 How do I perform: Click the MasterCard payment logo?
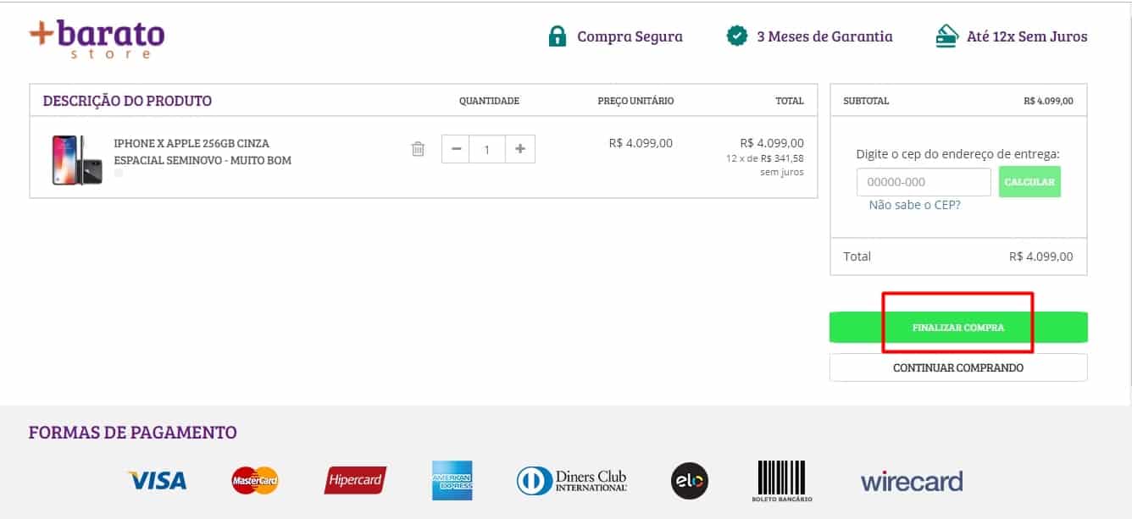[255, 481]
